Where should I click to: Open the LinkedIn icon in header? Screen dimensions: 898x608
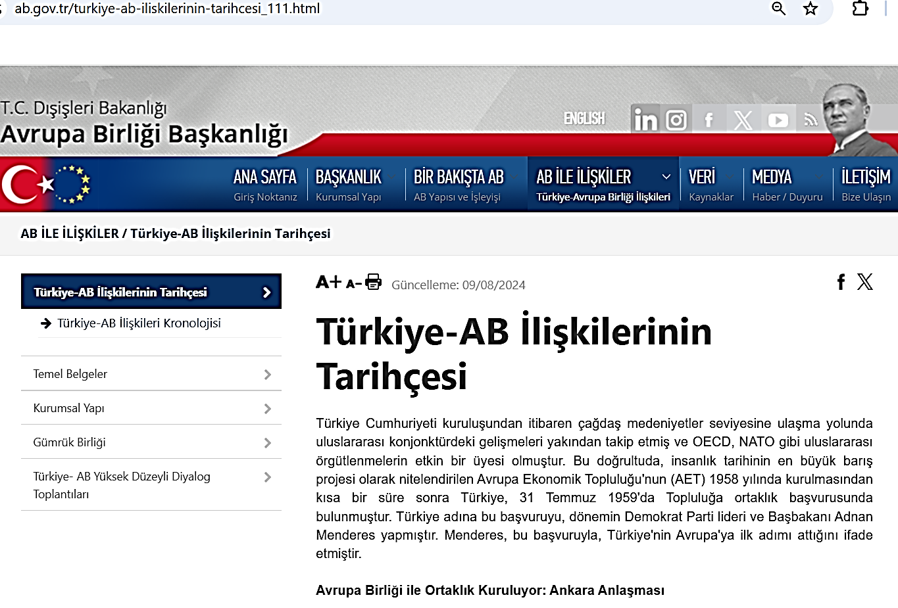pos(645,120)
